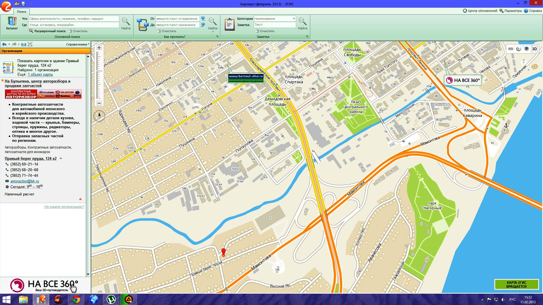Toggle the collapsed rows view icon
Image resolution: width=543 pixels, height=305 pixels.
coord(24,44)
